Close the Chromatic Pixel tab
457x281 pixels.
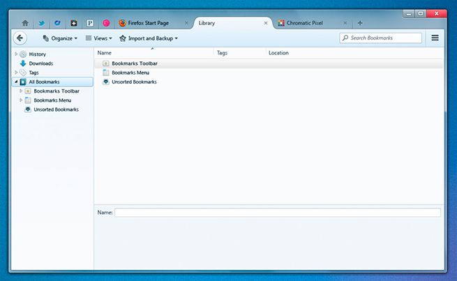point(345,23)
